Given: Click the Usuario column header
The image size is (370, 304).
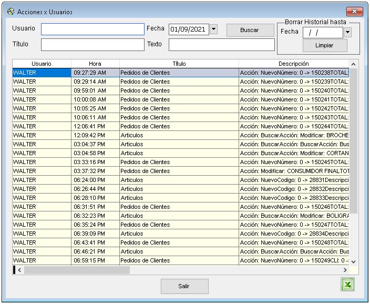Looking at the screenshot, I should (x=42, y=64).
